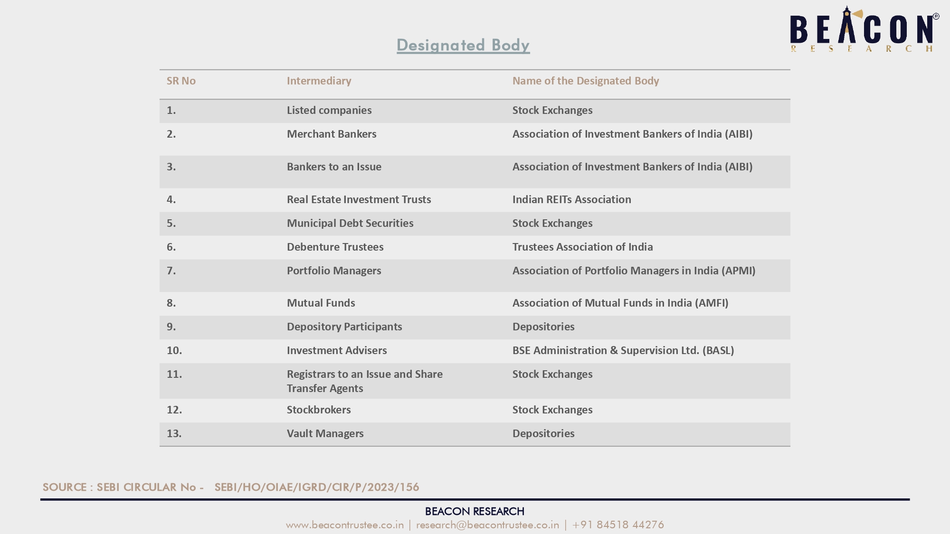Click the 'Mutual Funds' cell
This screenshot has height=534, width=950.
coord(321,303)
